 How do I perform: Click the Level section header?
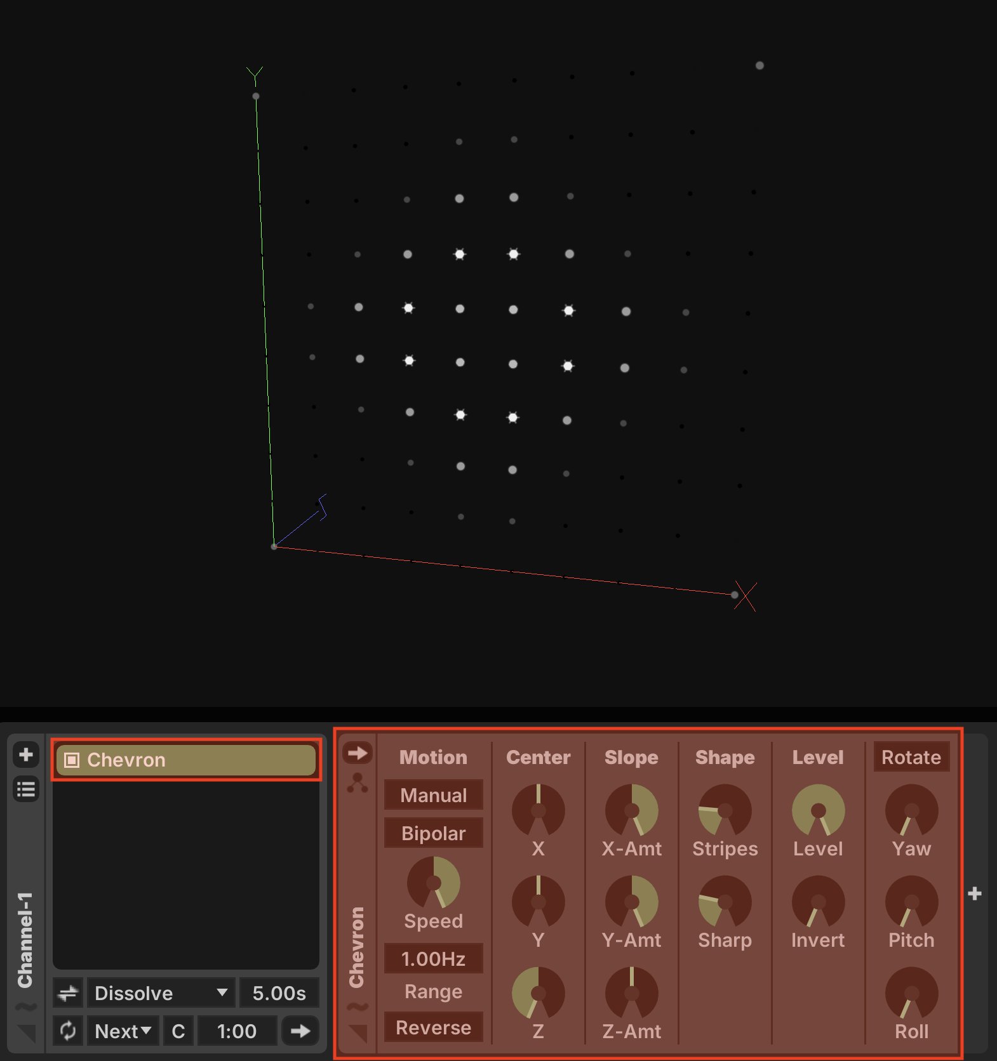click(818, 757)
